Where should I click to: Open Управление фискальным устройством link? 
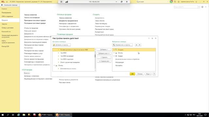pos(107,80)
